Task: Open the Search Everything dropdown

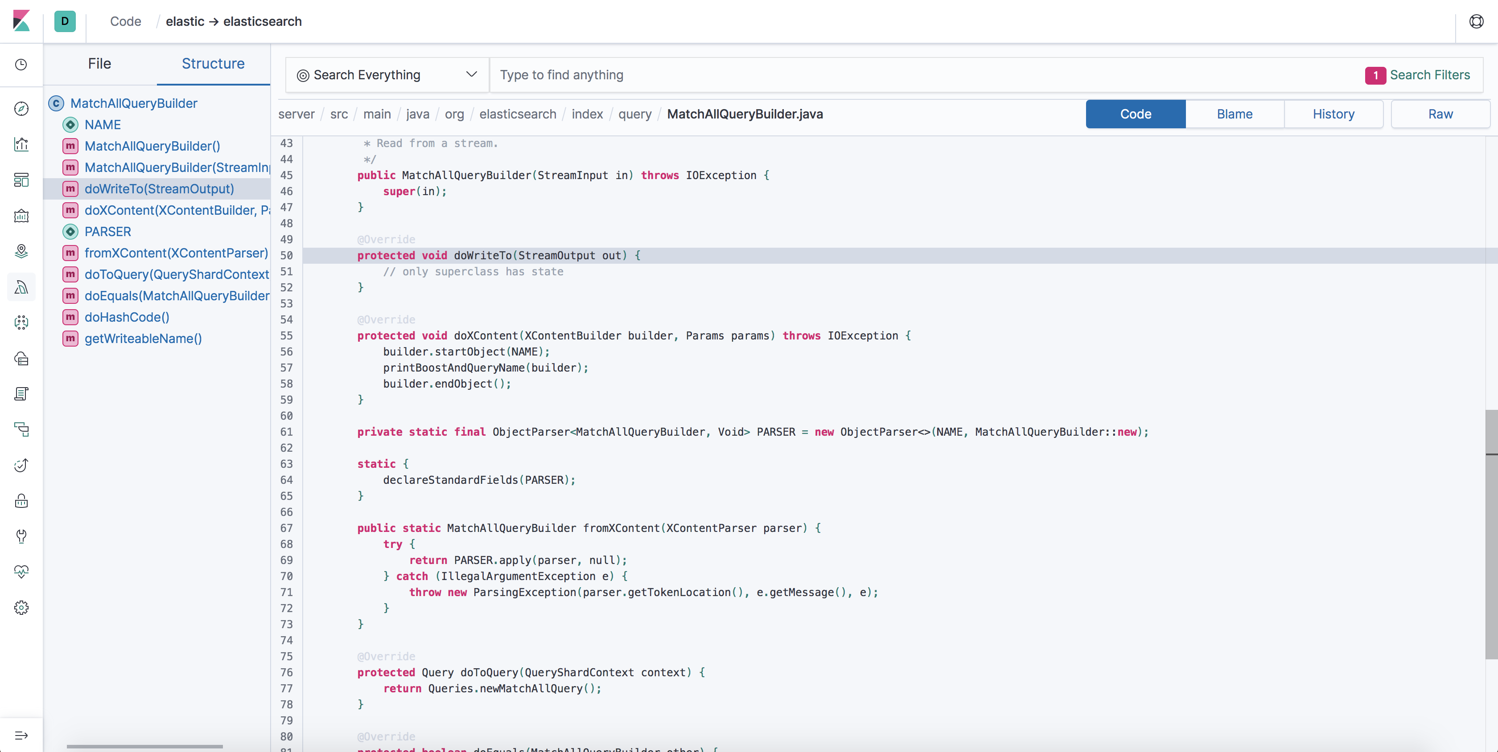Action: pos(387,75)
